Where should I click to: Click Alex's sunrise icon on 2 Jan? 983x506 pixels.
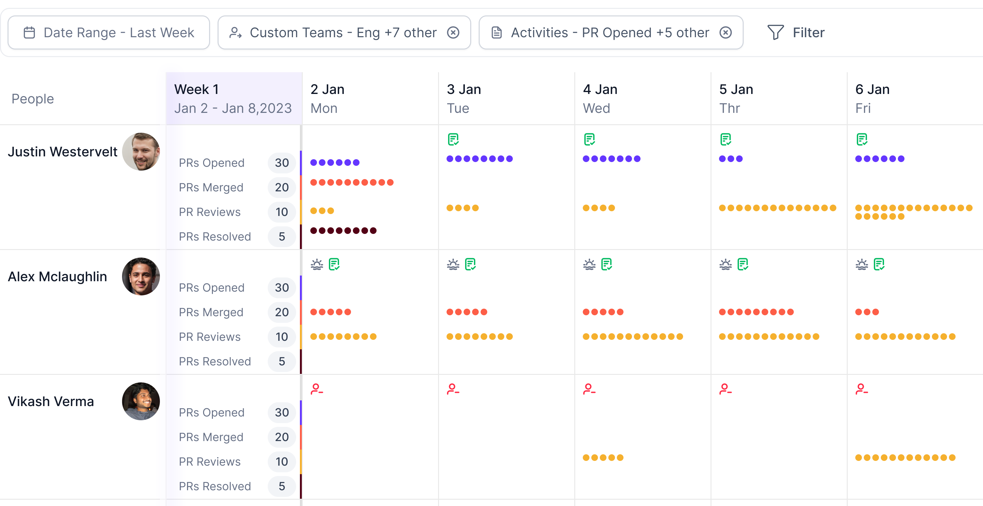[x=317, y=264]
